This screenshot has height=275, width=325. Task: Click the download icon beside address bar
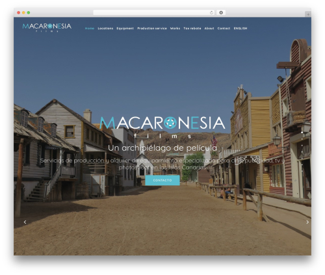tap(221, 12)
